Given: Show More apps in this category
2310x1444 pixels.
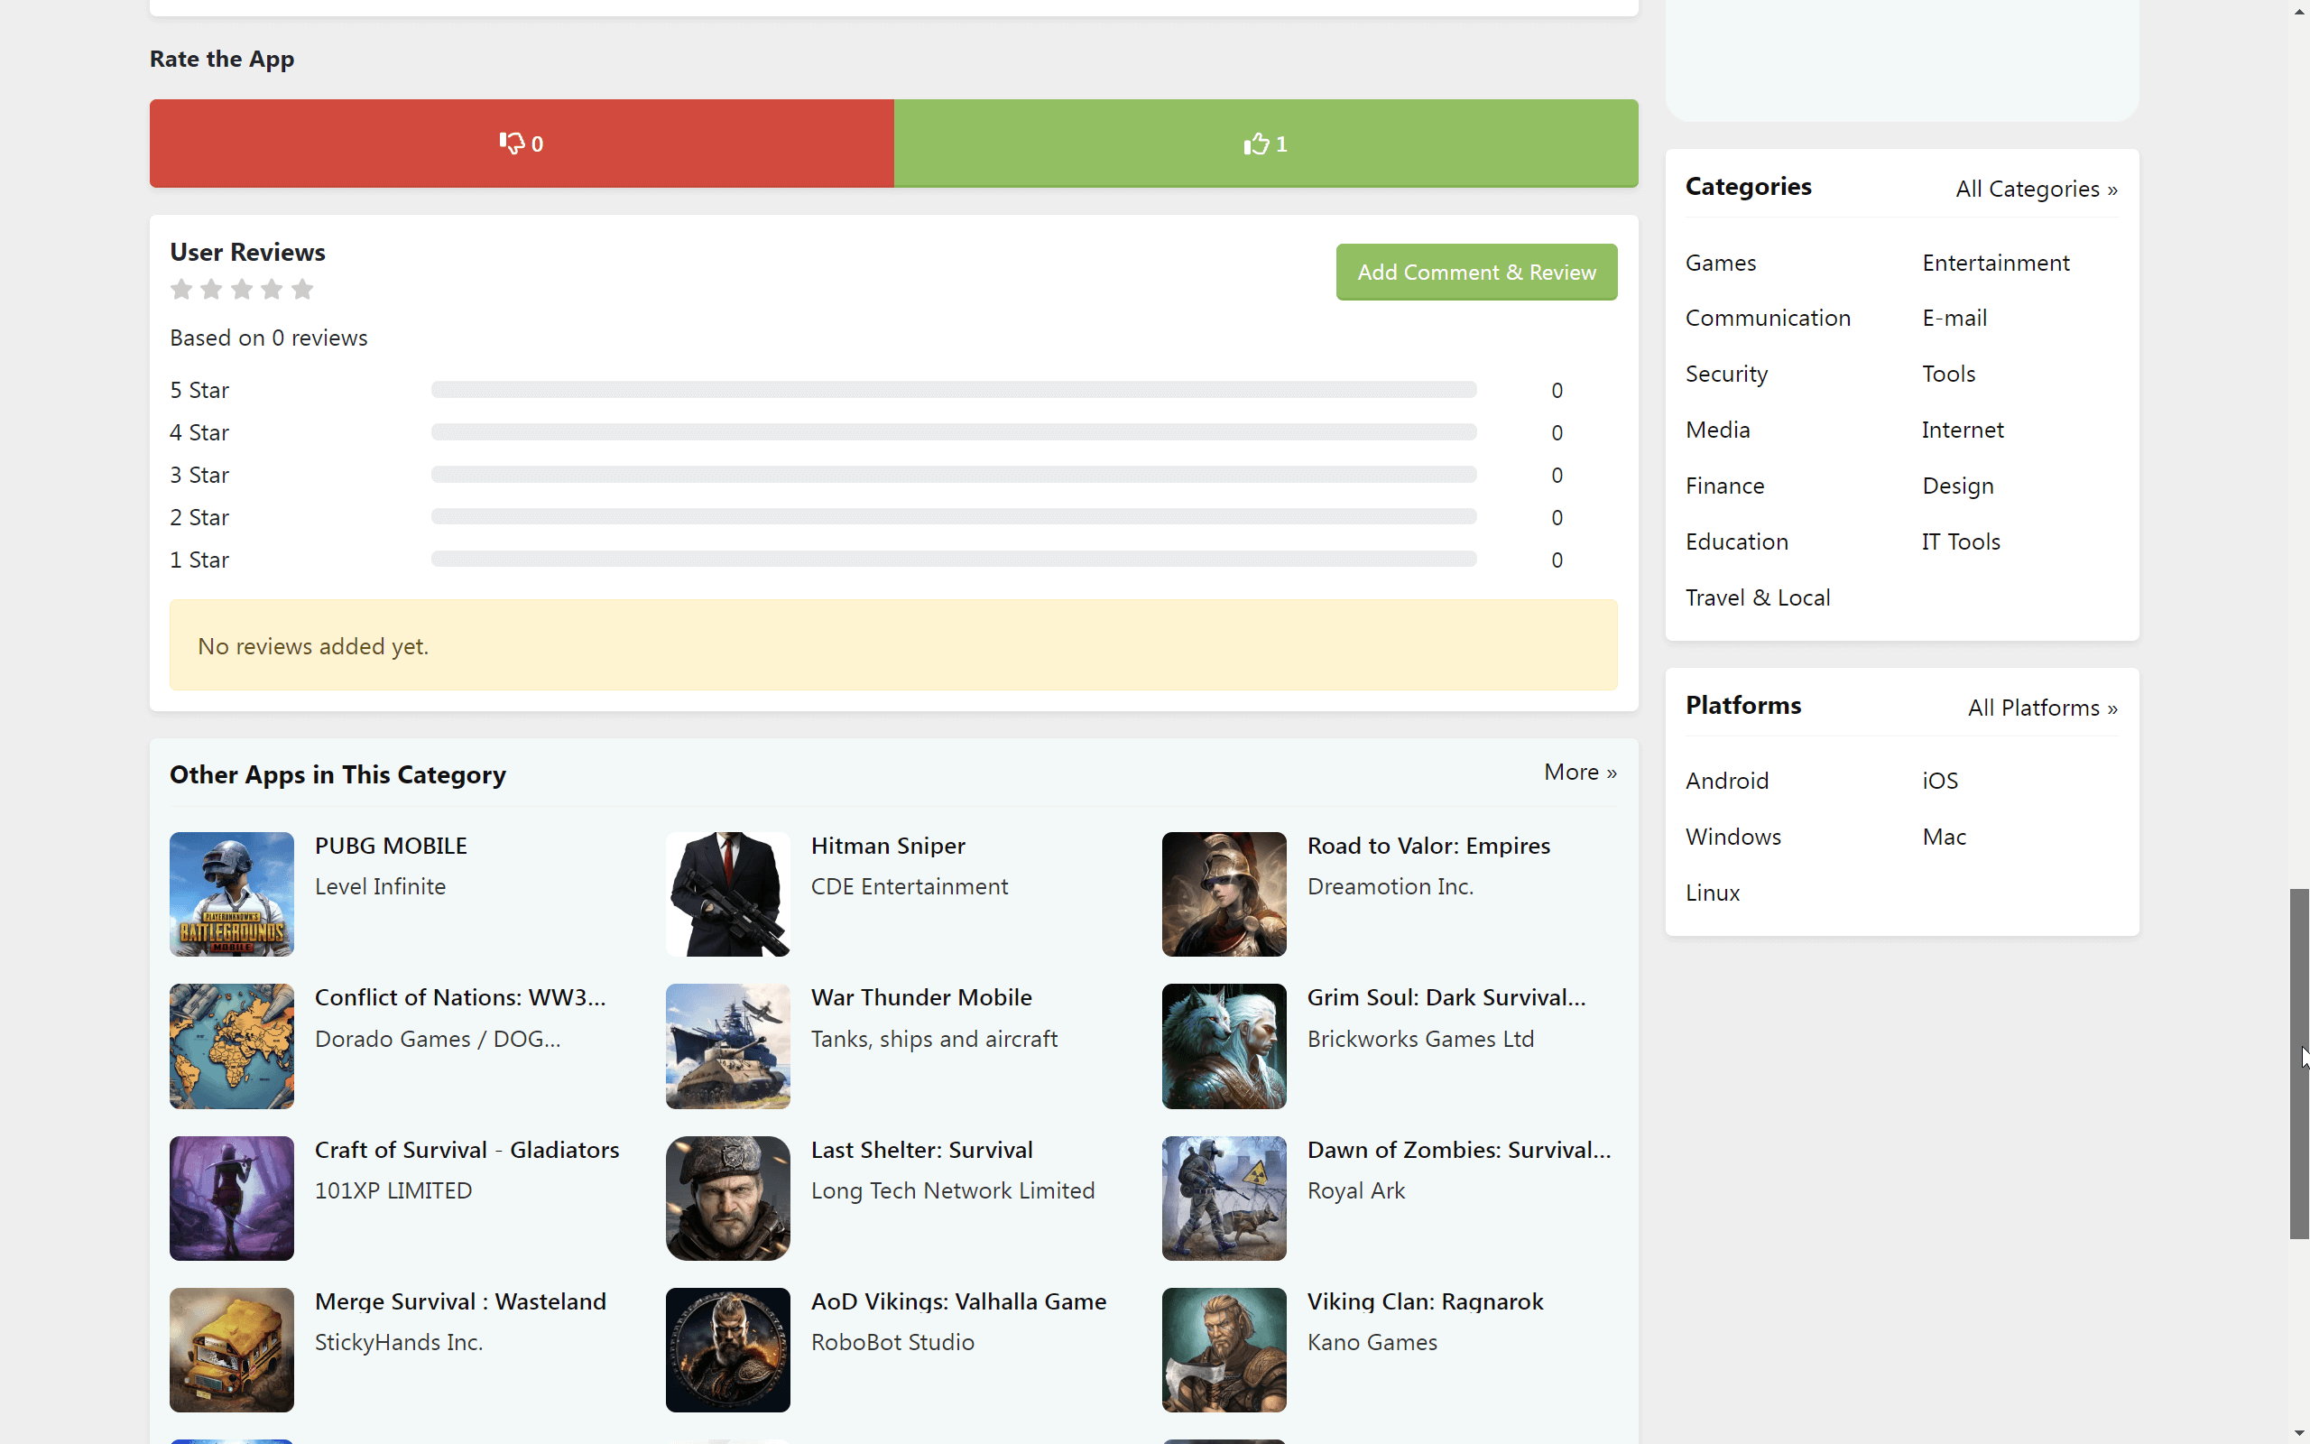Looking at the screenshot, I should pos(1580,771).
